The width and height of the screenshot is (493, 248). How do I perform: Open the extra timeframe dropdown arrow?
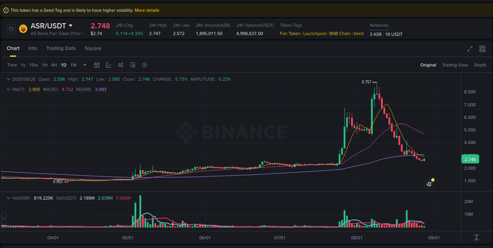click(84, 65)
